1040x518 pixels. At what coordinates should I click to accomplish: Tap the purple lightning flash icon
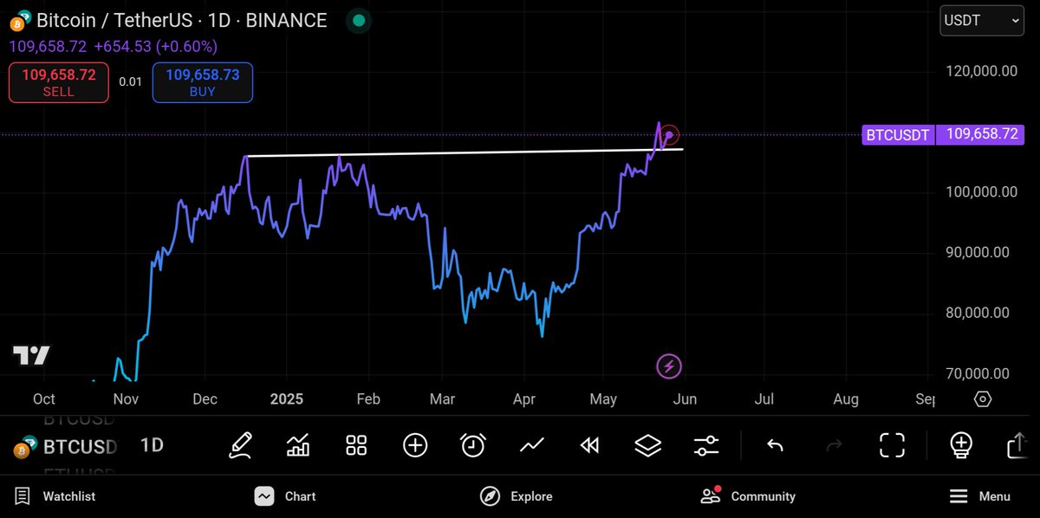(668, 366)
